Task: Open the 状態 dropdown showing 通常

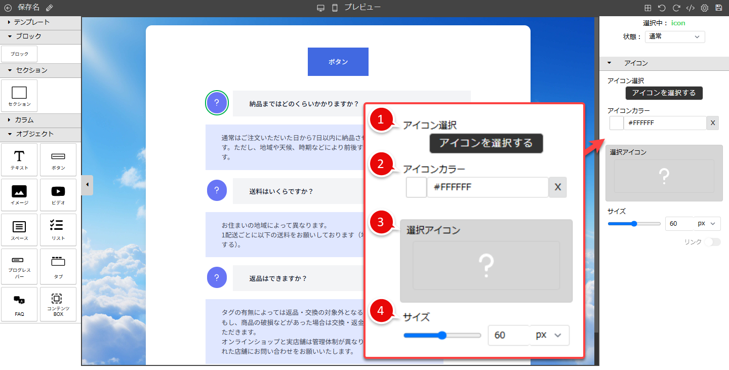Action: pyautogui.click(x=674, y=37)
